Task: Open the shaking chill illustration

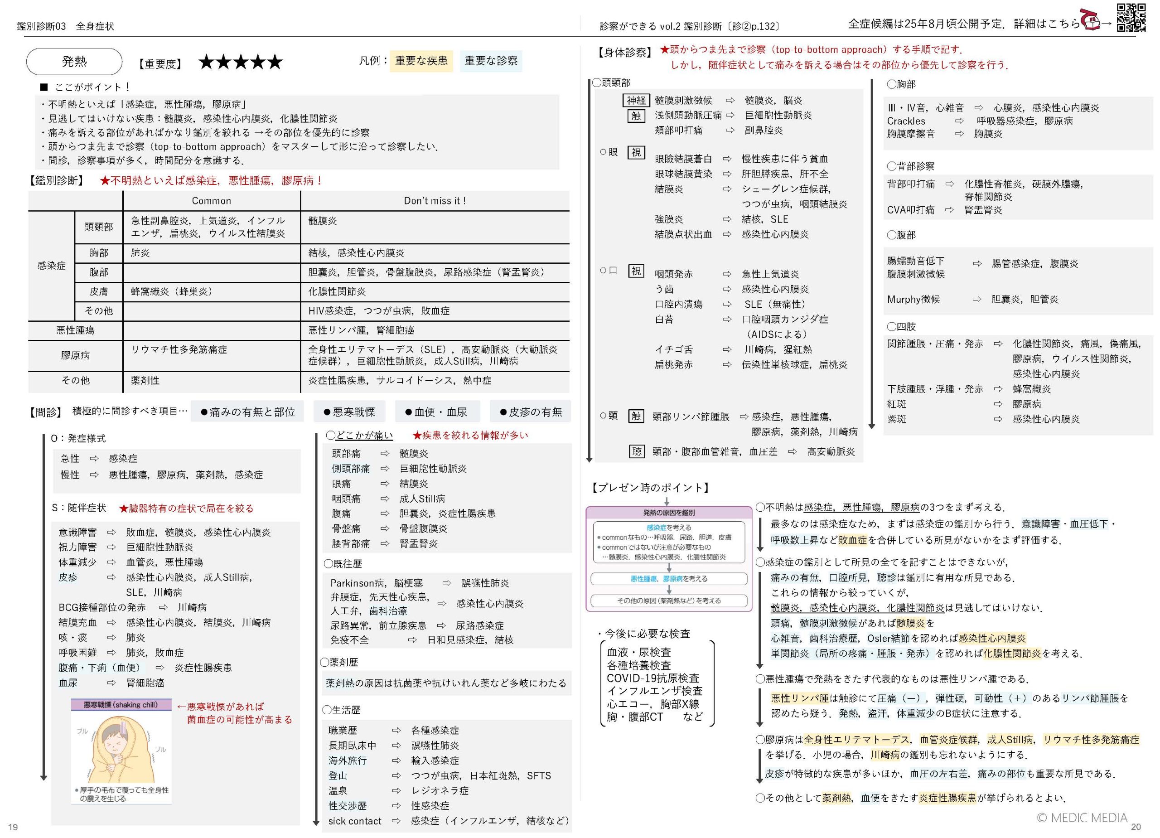Action: click(x=121, y=751)
